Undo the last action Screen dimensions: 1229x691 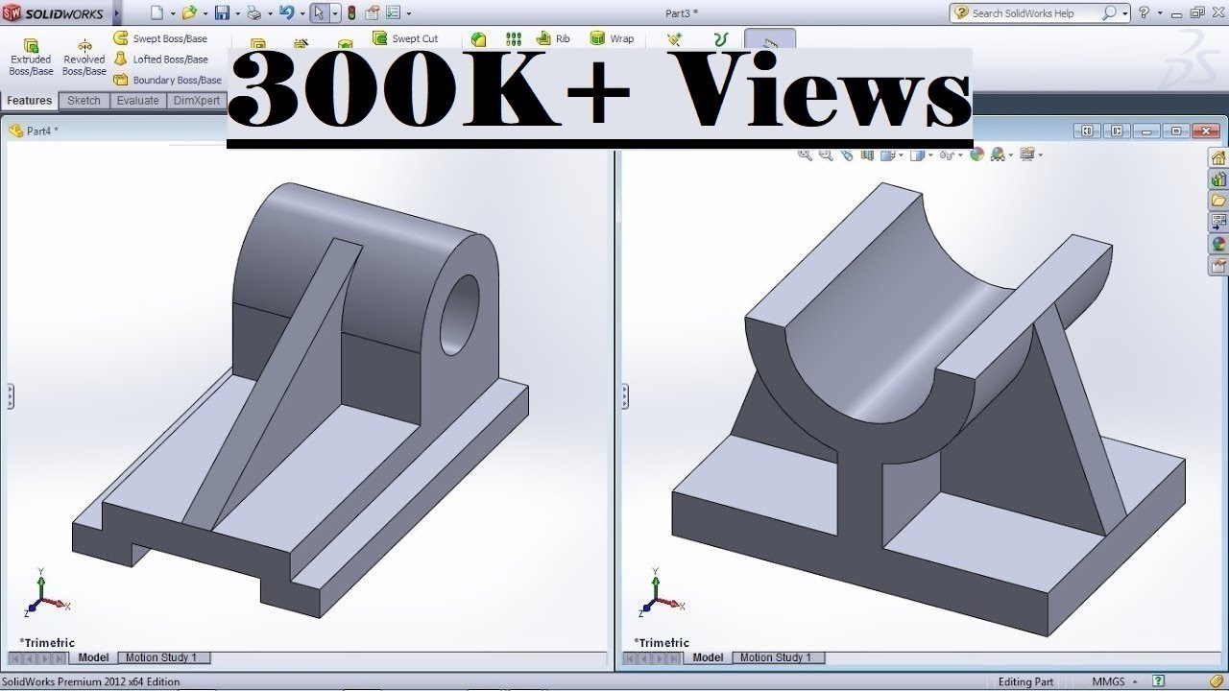(x=286, y=13)
